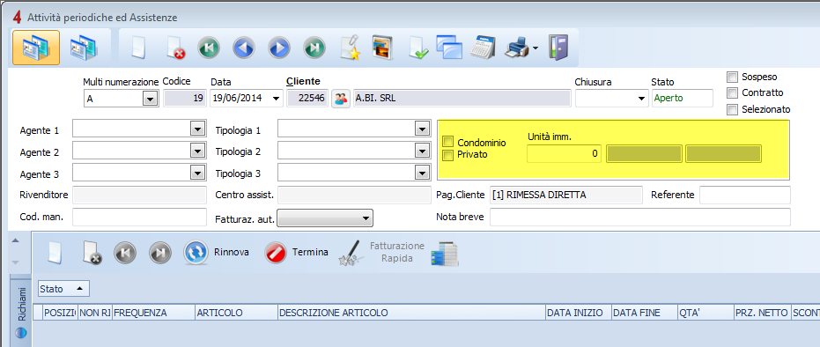Expand Tipologia 3 dropdown
Viewport: 820px width, 347px height.
point(422,173)
